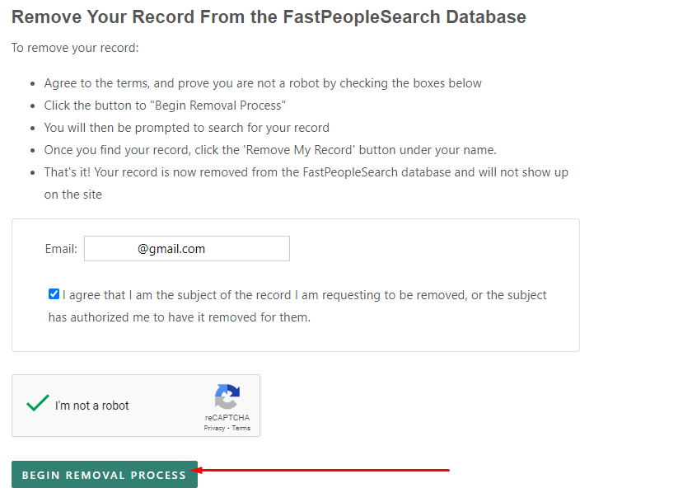Screen dimensions: 692x502
Task: Click the "Remove Your Record" page heading
Action: click(269, 16)
